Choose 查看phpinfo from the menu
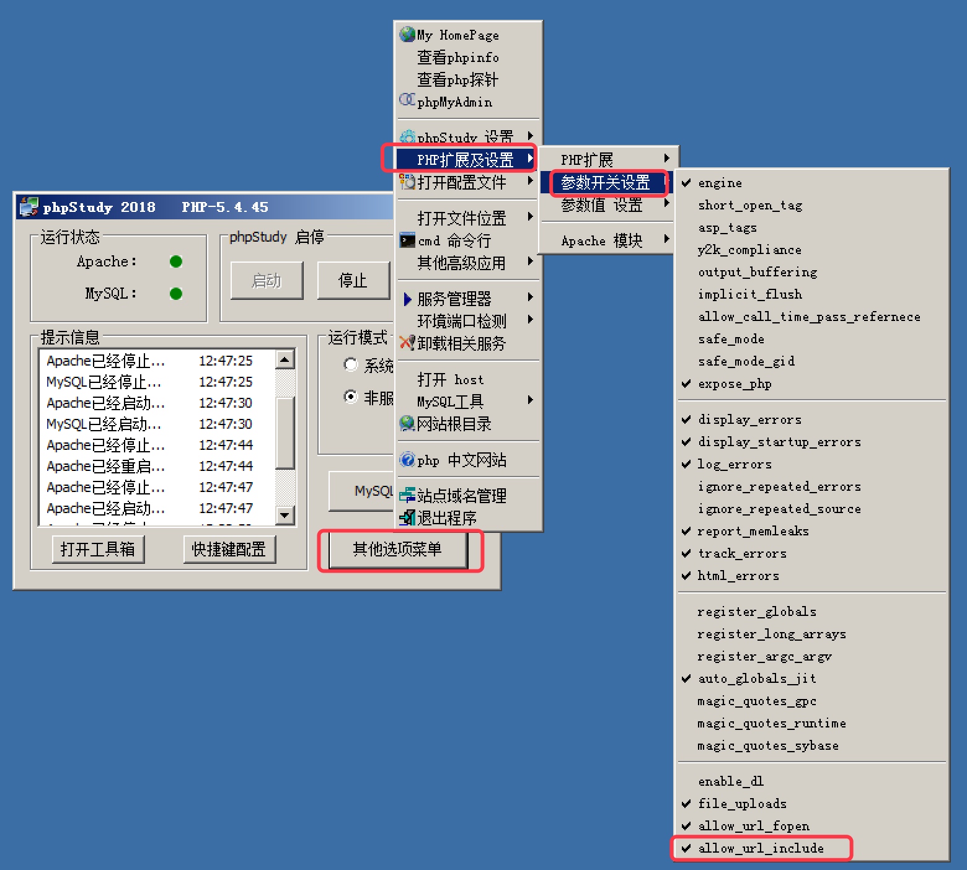 pyautogui.click(x=467, y=57)
